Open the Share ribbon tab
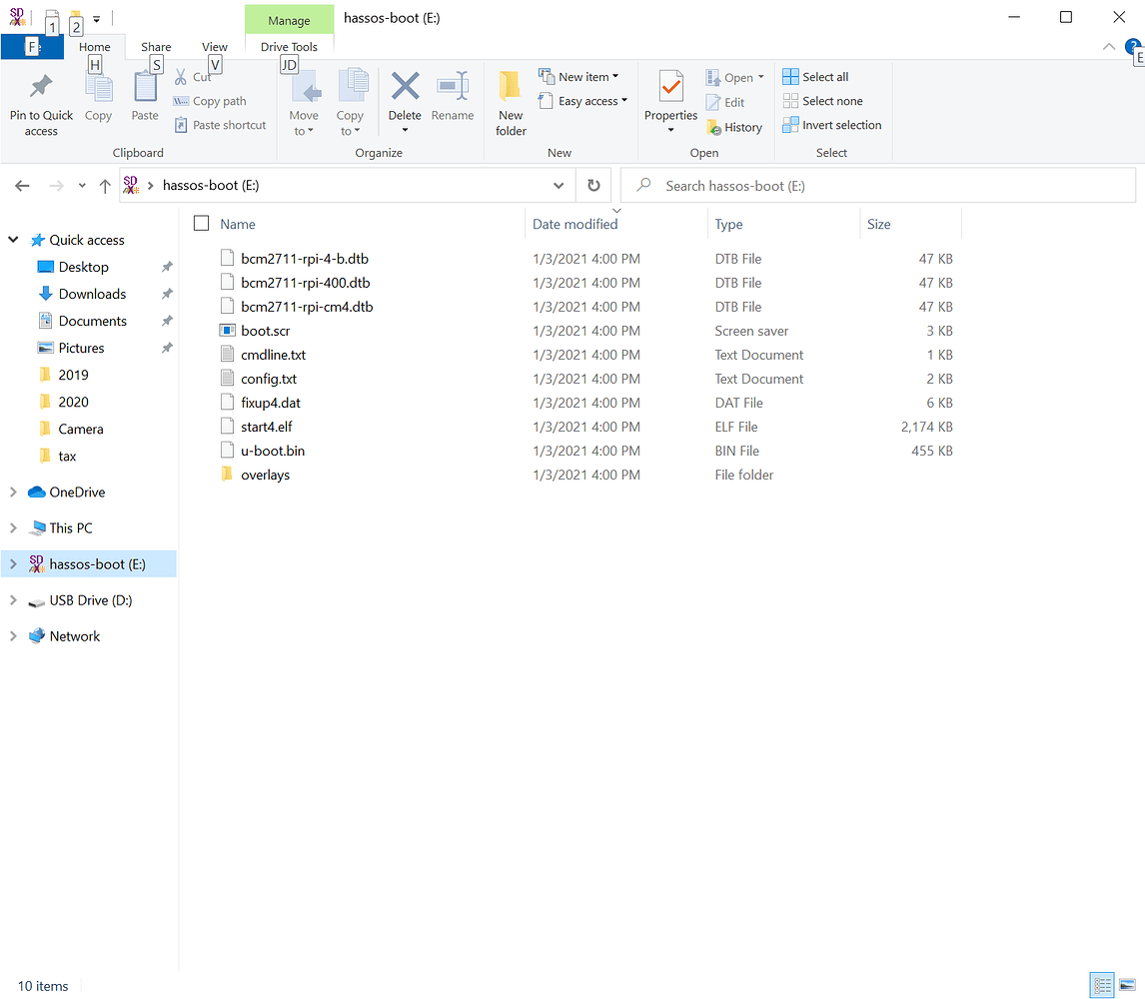This screenshot has width=1145, height=999. [156, 46]
